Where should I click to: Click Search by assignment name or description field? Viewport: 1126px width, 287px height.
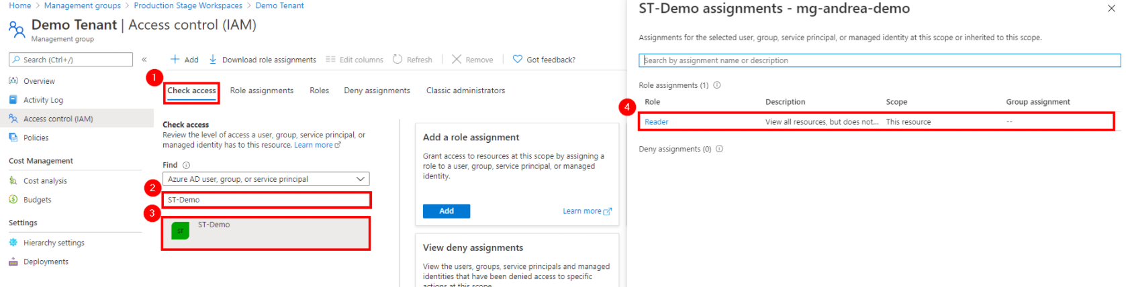[x=880, y=60]
